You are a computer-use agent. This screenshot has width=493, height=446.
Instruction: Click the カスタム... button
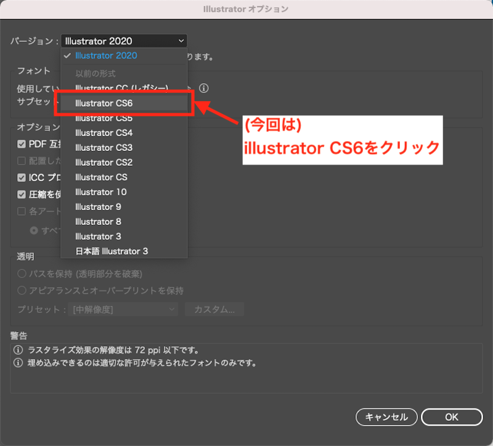[x=214, y=309]
